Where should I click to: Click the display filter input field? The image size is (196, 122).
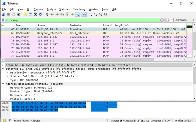coord(83,20)
